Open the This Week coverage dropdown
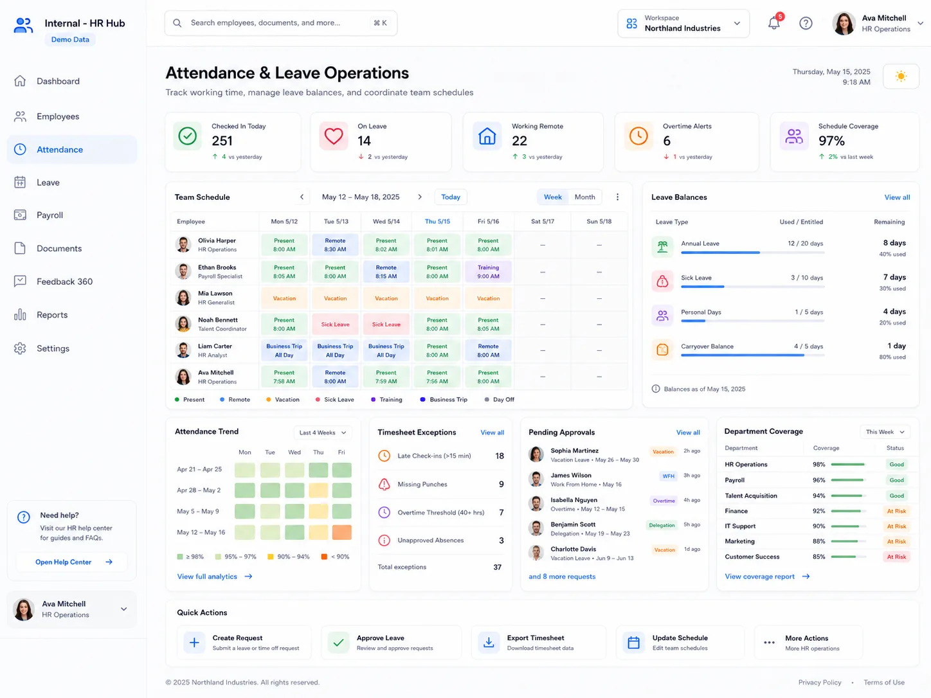 (x=885, y=432)
